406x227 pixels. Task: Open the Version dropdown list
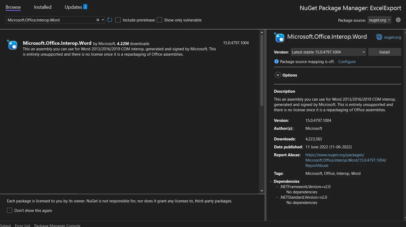point(364,52)
